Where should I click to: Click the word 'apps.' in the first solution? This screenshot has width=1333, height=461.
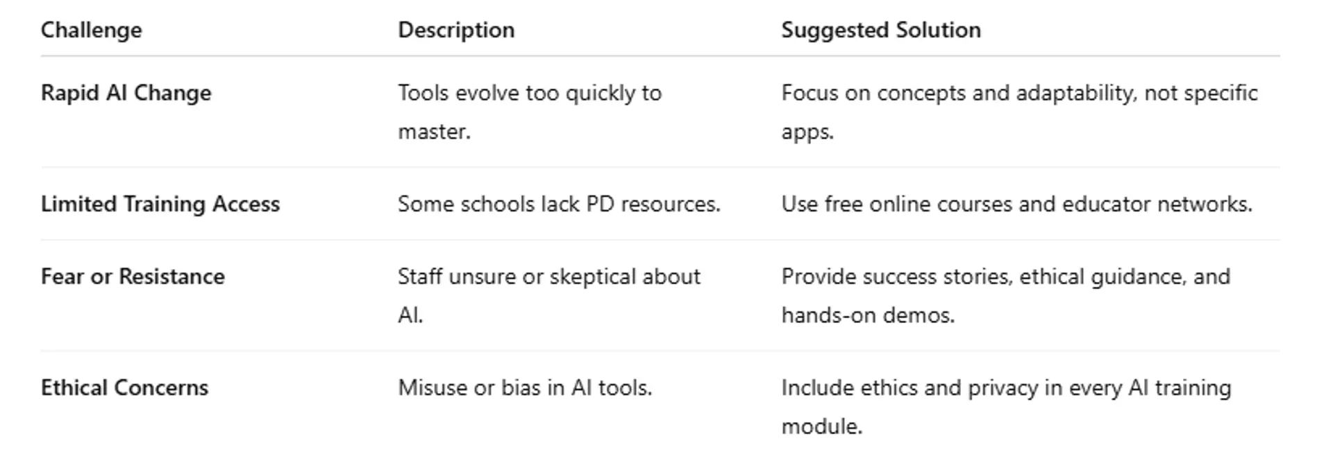coord(807,132)
